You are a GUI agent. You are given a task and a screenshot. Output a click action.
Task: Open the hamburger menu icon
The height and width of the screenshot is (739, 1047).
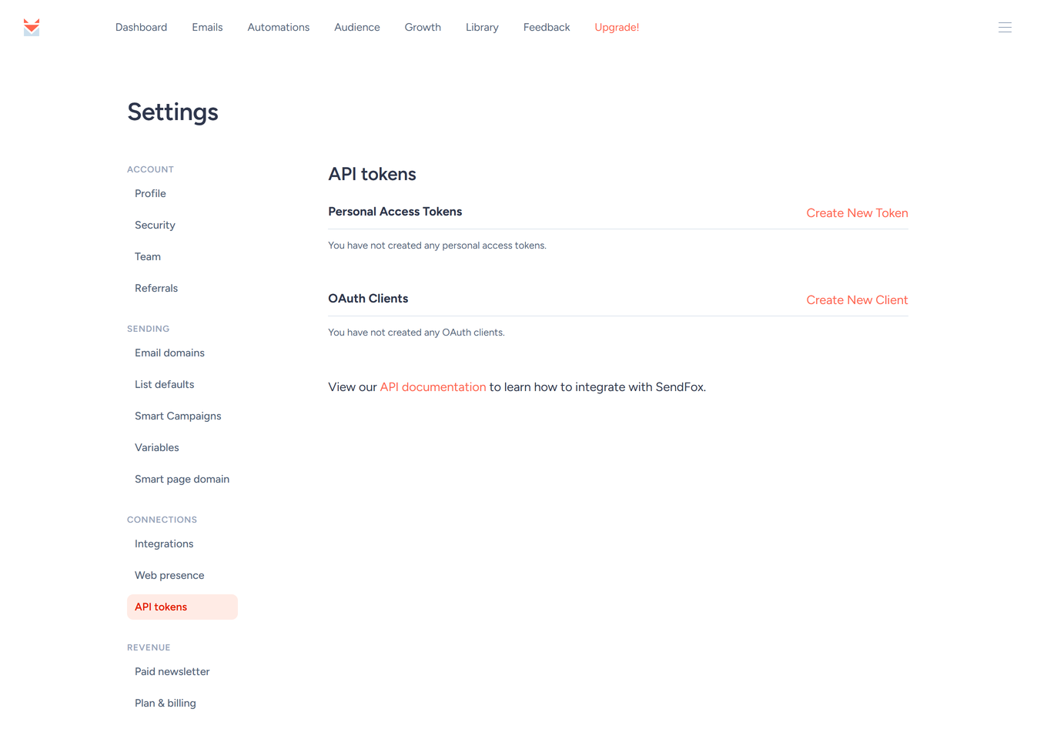(x=1005, y=27)
